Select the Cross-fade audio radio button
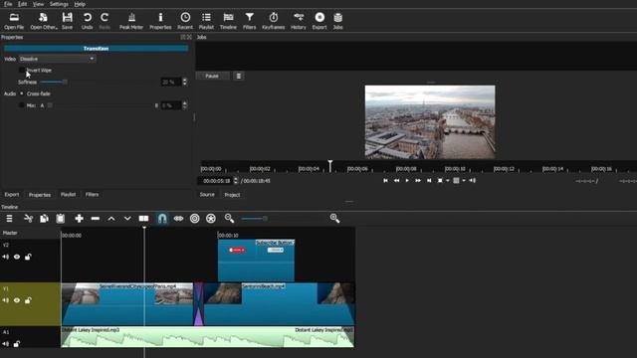The height and width of the screenshot is (358, 637). pos(22,93)
